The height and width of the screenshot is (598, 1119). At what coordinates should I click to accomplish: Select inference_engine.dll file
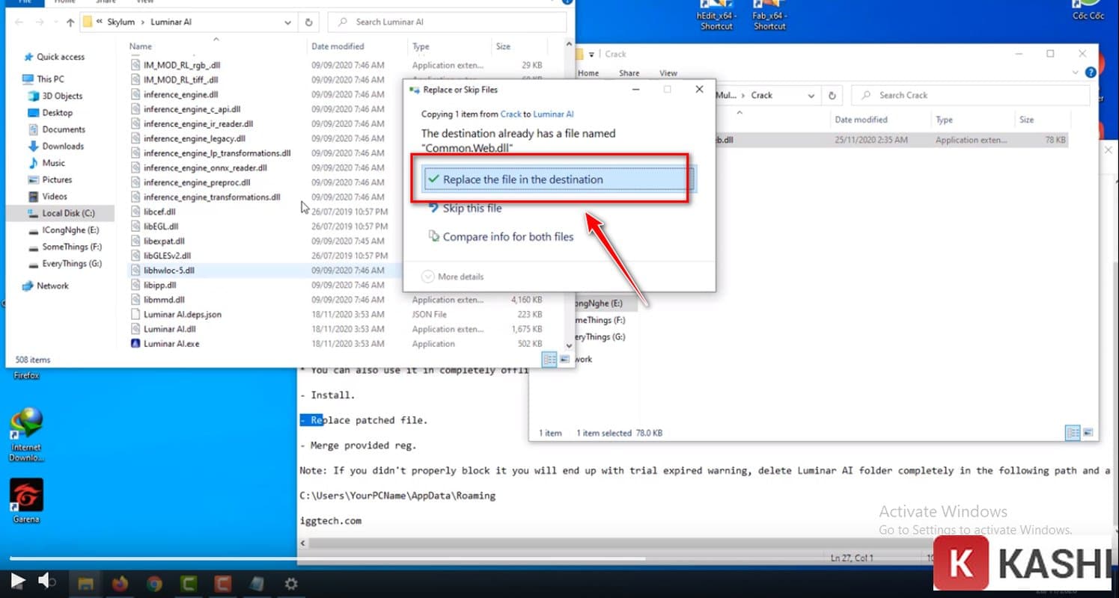click(180, 95)
